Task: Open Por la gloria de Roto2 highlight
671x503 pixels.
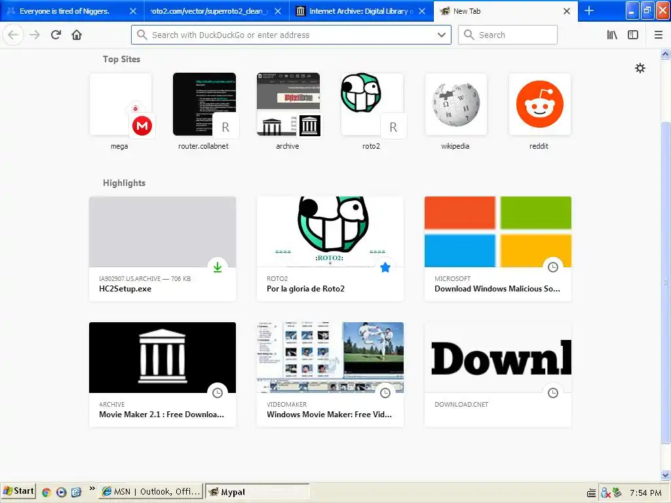Action: click(330, 248)
